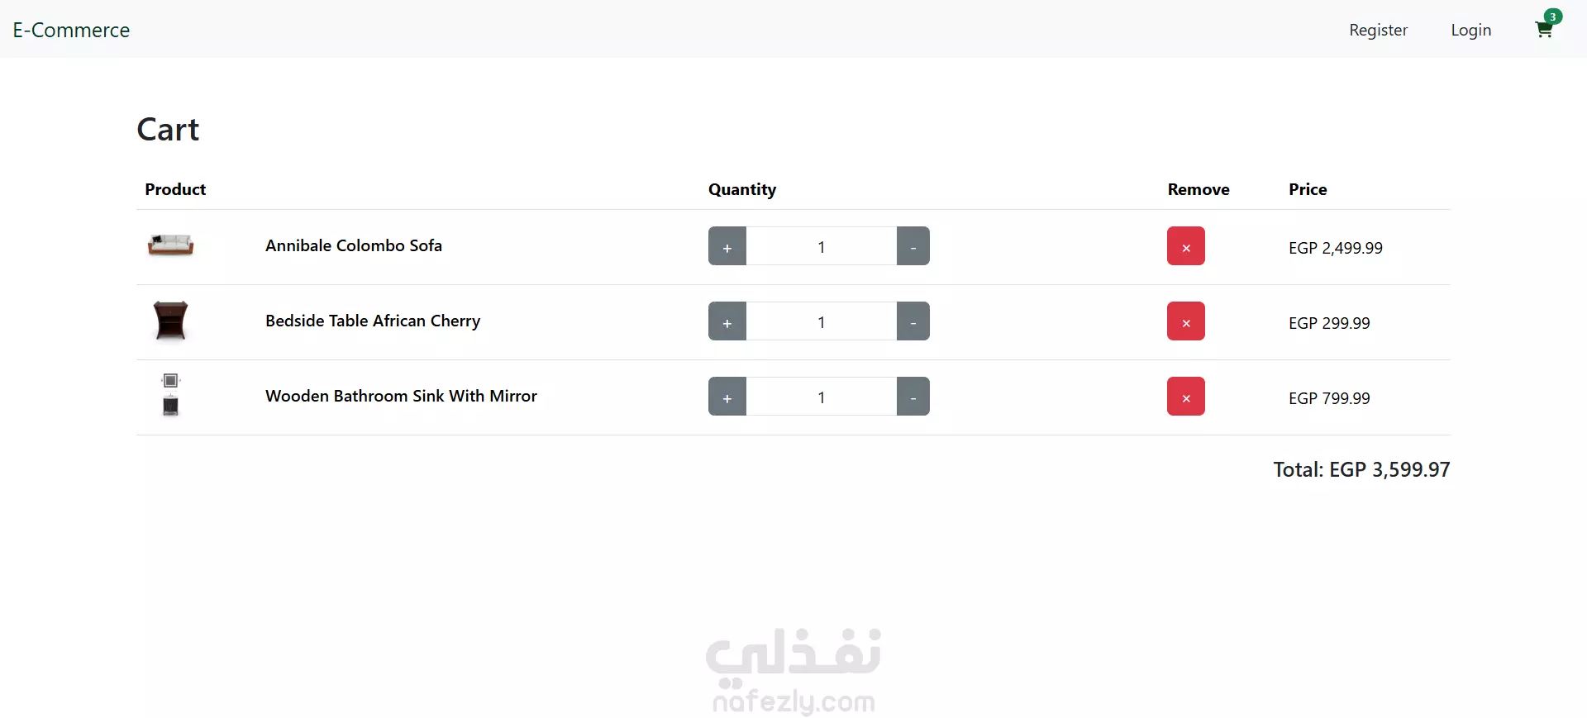Open the Register page
The image size is (1587, 718).
click(1378, 30)
